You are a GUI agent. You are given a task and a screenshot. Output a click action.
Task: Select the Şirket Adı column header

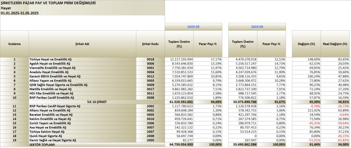pyautogui.click(x=82, y=44)
